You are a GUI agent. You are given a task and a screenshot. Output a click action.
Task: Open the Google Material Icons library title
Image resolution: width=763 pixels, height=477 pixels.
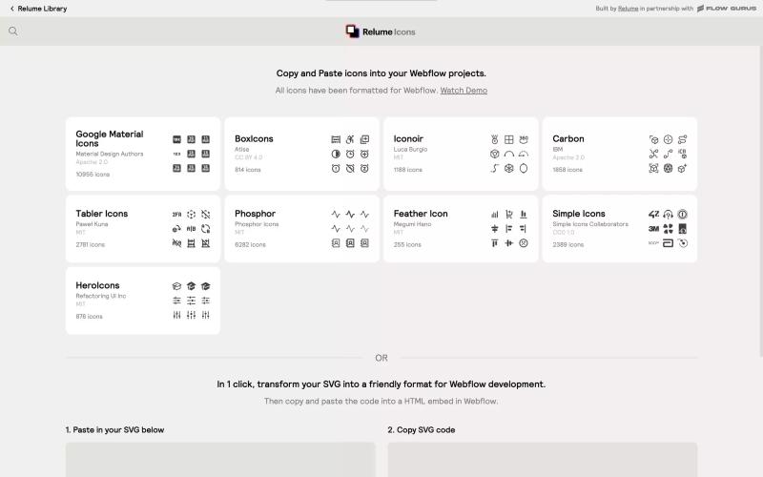pos(110,138)
